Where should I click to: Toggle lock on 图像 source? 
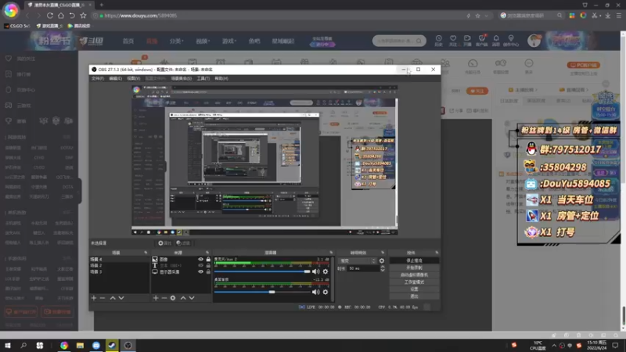(x=208, y=260)
